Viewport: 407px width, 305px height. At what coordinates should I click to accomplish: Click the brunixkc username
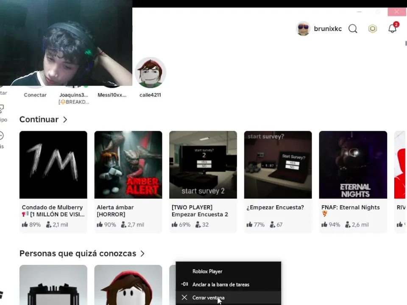(328, 28)
